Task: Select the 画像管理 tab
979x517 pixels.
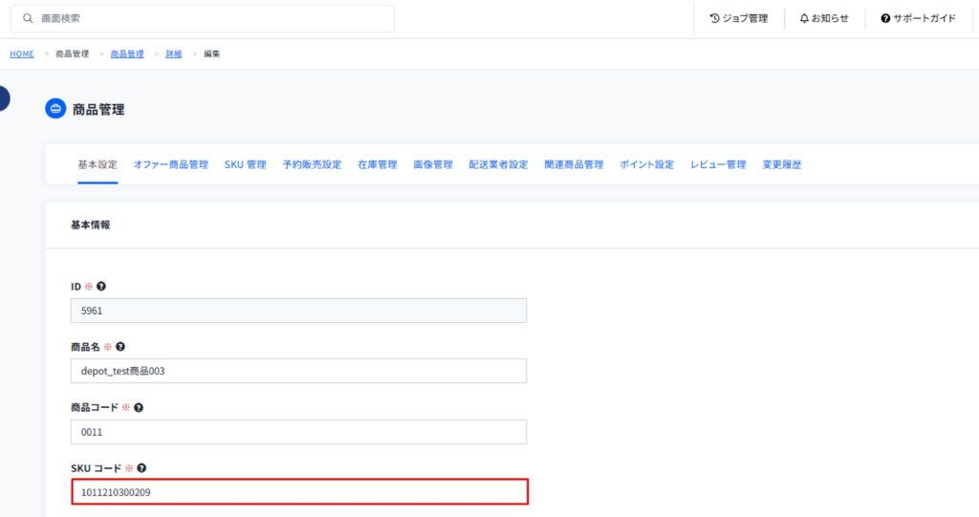Action: click(432, 164)
